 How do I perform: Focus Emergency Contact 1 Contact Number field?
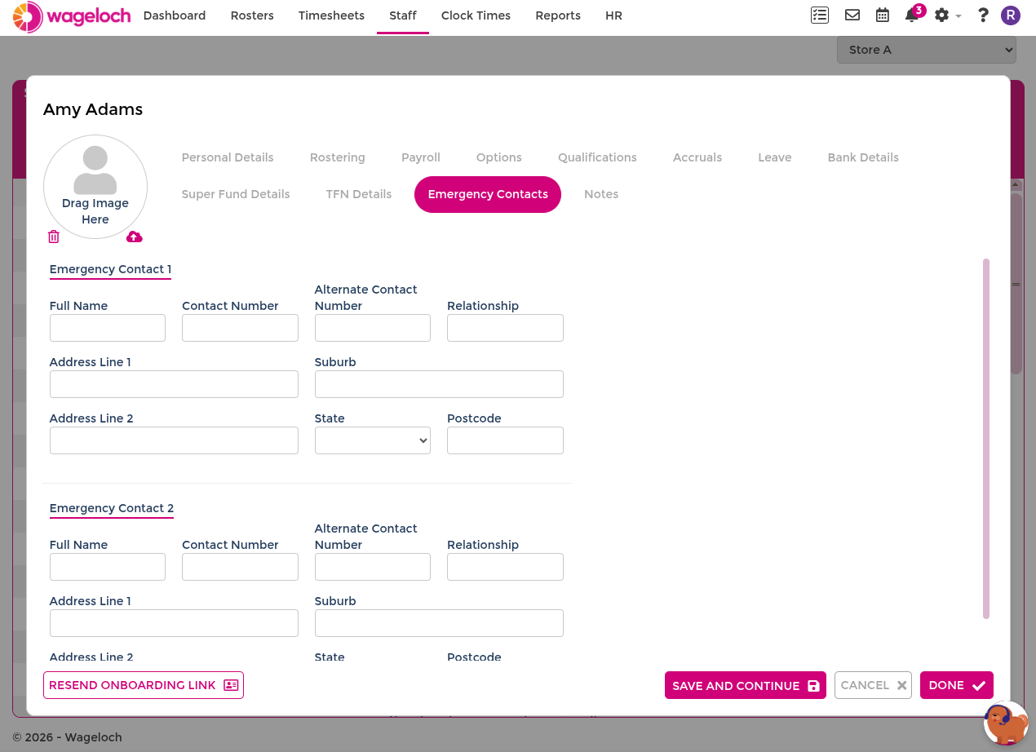(x=240, y=328)
